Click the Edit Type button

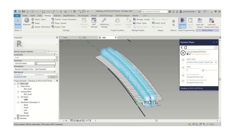point(52,51)
